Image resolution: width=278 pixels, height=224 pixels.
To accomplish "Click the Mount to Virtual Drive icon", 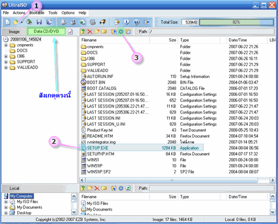I will (93, 22).
